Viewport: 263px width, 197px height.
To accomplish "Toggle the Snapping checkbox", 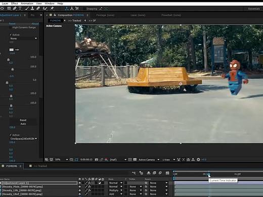I will [x=84, y=9].
